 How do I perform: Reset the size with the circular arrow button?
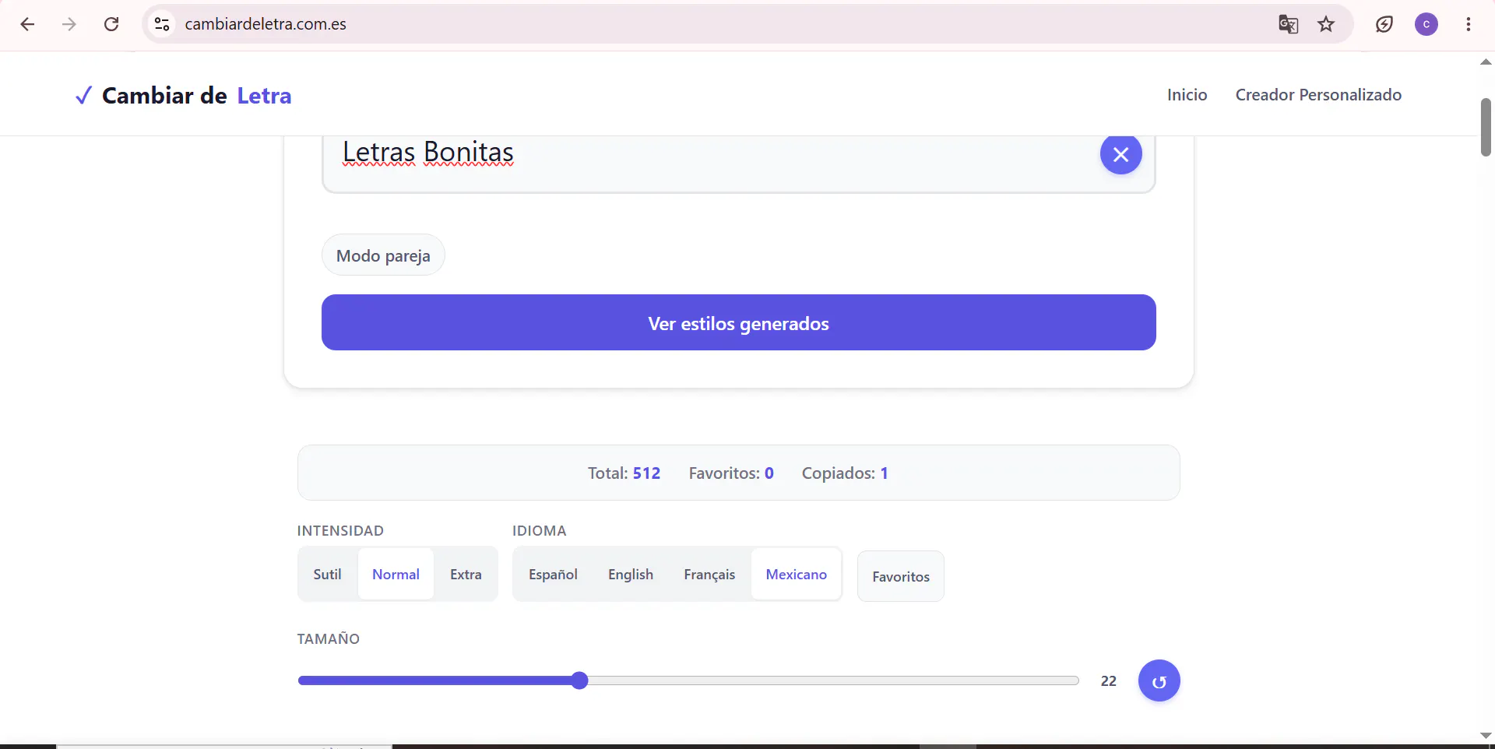pos(1159,681)
